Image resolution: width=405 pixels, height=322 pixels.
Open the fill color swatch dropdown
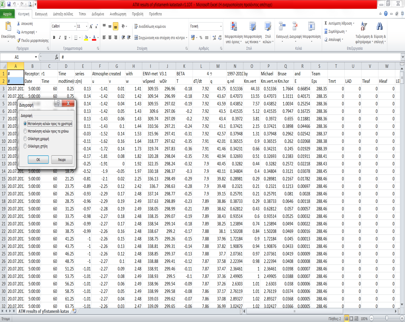pyautogui.click(x=90, y=38)
